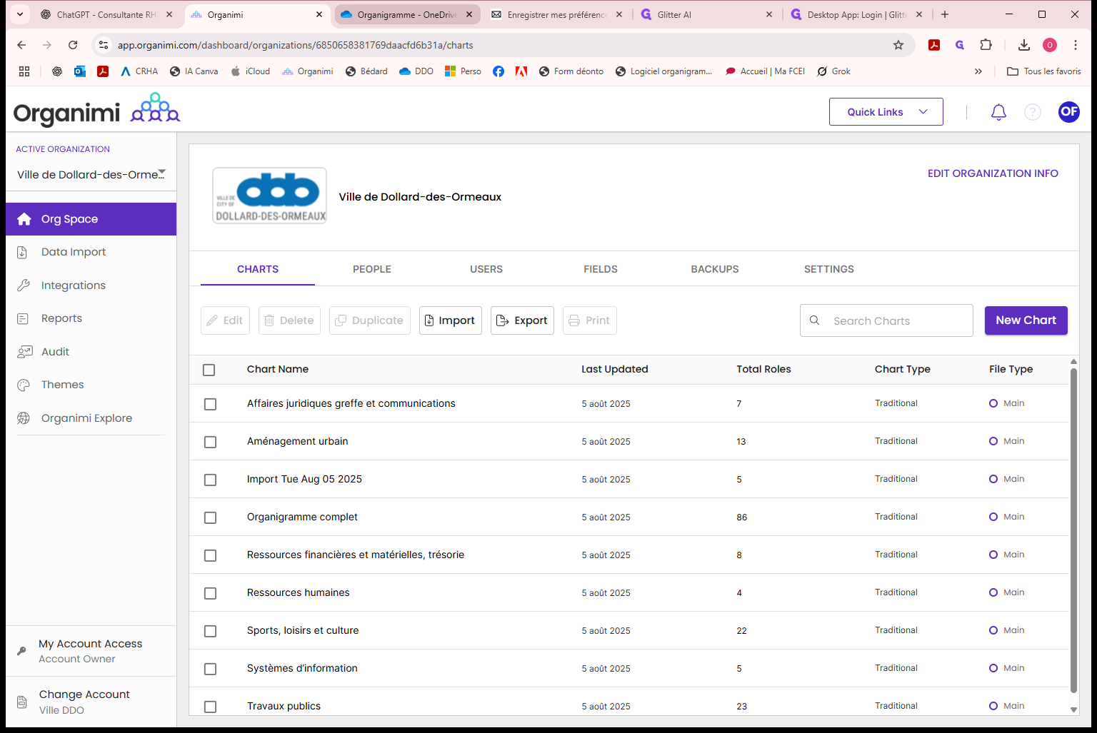The height and width of the screenshot is (733, 1097).
Task: Click the charts list vertical scrollbar
Action: [x=1073, y=530]
